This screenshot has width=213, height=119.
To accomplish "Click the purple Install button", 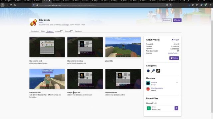I will point(177,20).
